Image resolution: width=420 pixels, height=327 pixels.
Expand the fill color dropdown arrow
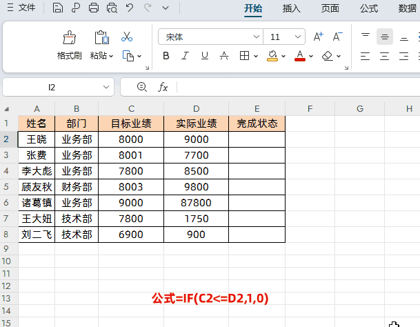coord(283,57)
